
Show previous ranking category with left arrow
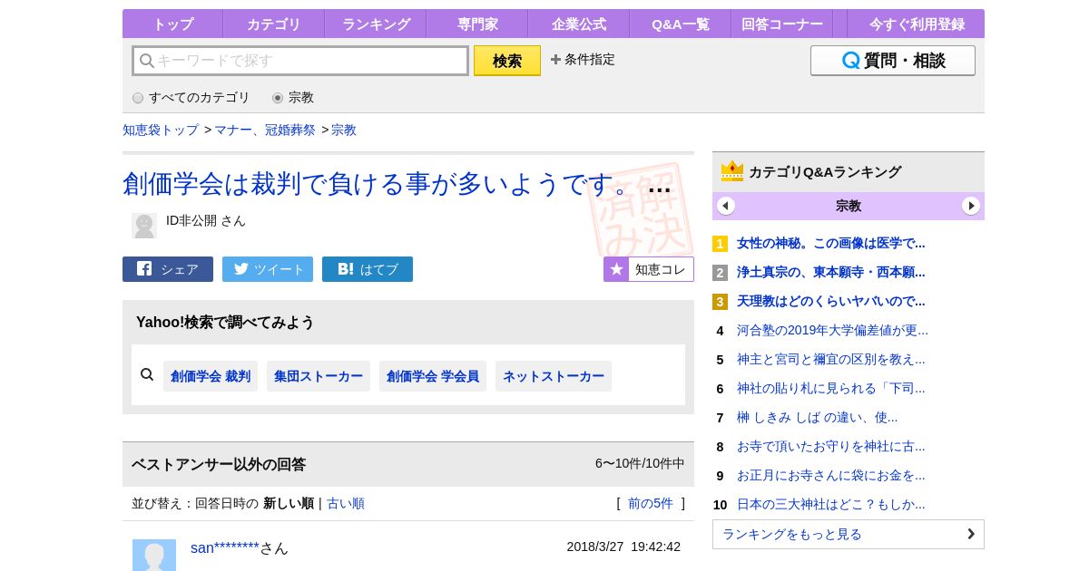pos(726,206)
